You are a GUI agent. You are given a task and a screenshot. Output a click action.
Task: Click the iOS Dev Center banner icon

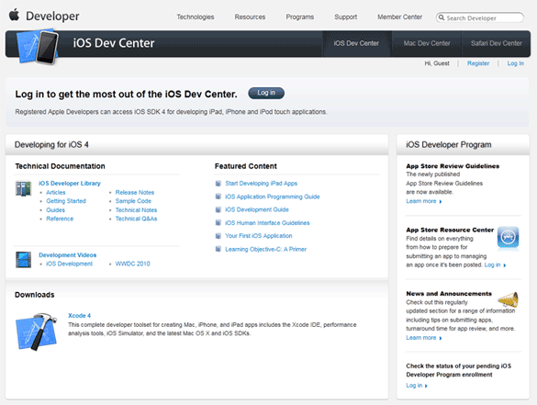(x=38, y=47)
